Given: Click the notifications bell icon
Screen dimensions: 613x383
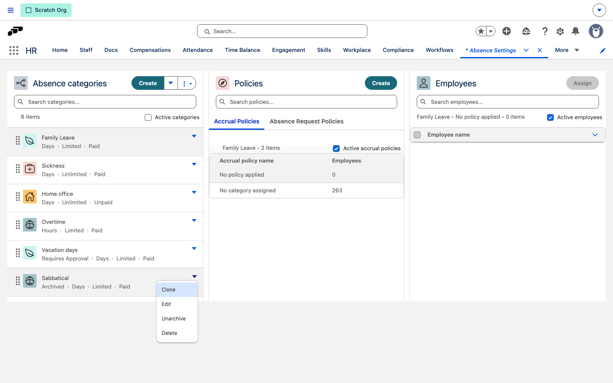Looking at the screenshot, I should pyautogui.click(x=576, y=31).
